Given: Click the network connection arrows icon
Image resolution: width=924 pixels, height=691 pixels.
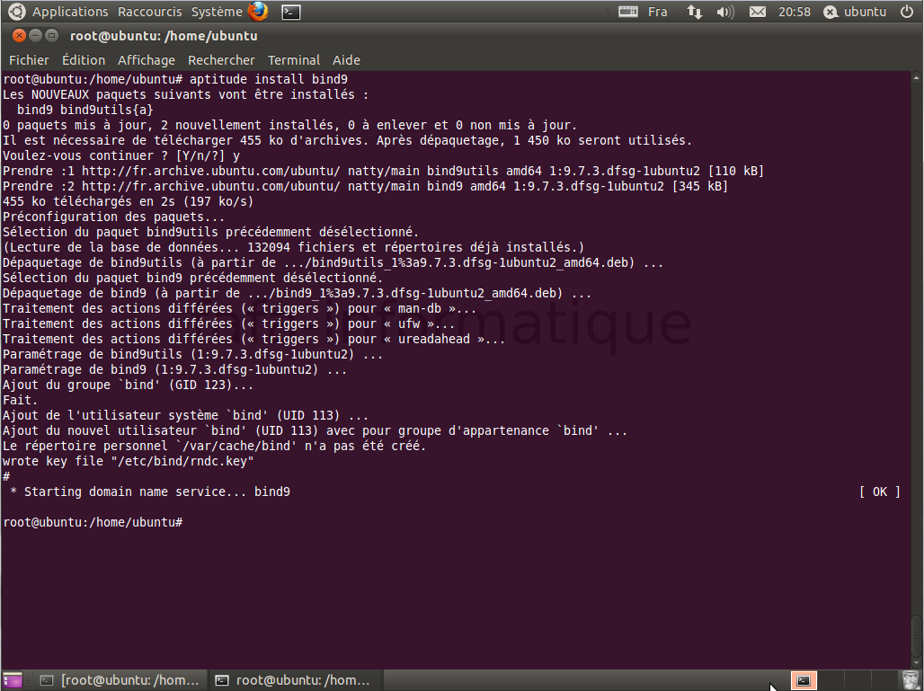Looking at the screenshot, I should [x=695, y=12].
